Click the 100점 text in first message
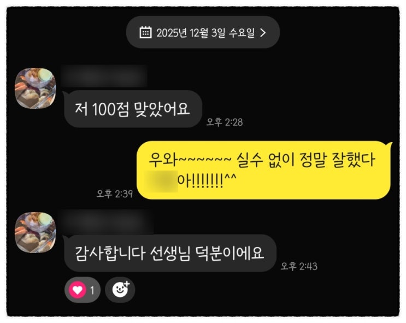Image resolution: width=406 pixels, height=323 pixels. 110,109
